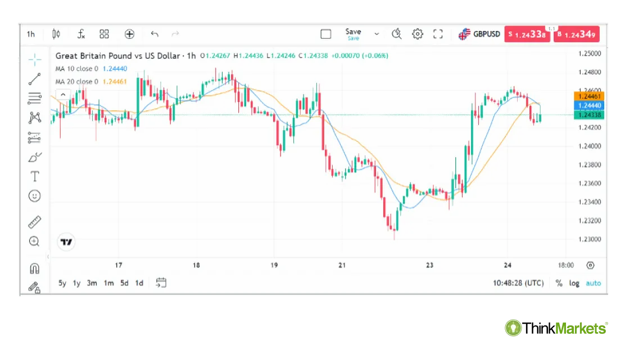The width and height of the screenshot is (625, 358).
Task: Click the undo arrow
Action: [155, 34]
